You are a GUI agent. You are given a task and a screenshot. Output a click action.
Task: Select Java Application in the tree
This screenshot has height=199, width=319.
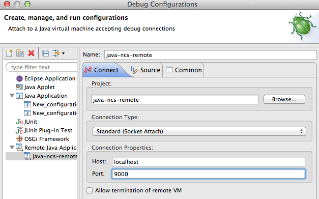click(46, 96)
